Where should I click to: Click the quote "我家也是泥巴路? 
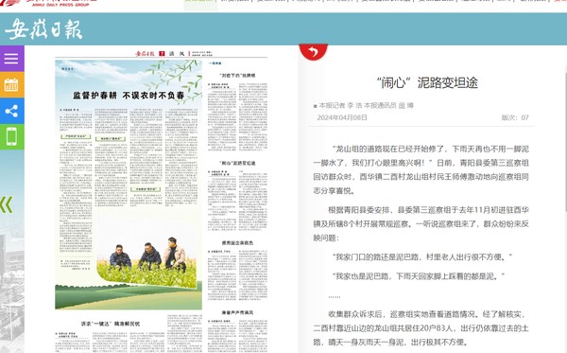pyautogui.click(x=419, y=276)
